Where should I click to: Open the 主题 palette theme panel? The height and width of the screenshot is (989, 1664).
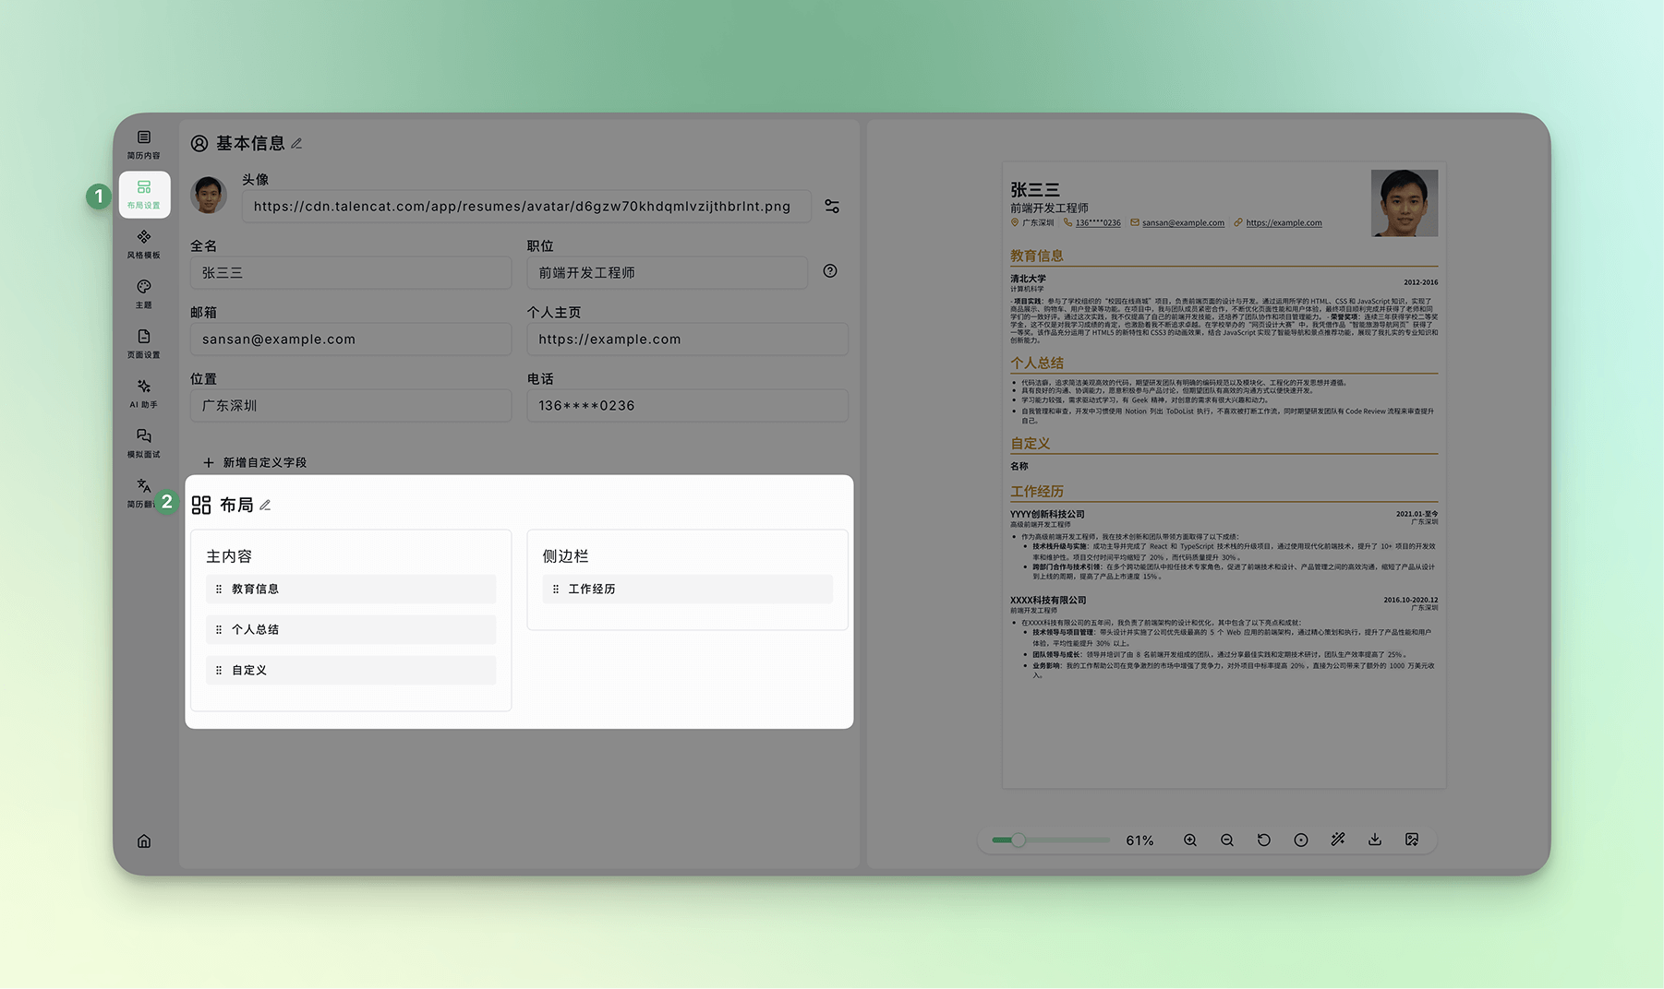(x=144, y=293)
